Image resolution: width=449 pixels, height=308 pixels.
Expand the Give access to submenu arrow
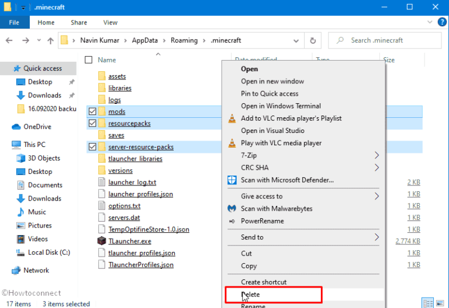pyautogui.click(x=377, y=196)
